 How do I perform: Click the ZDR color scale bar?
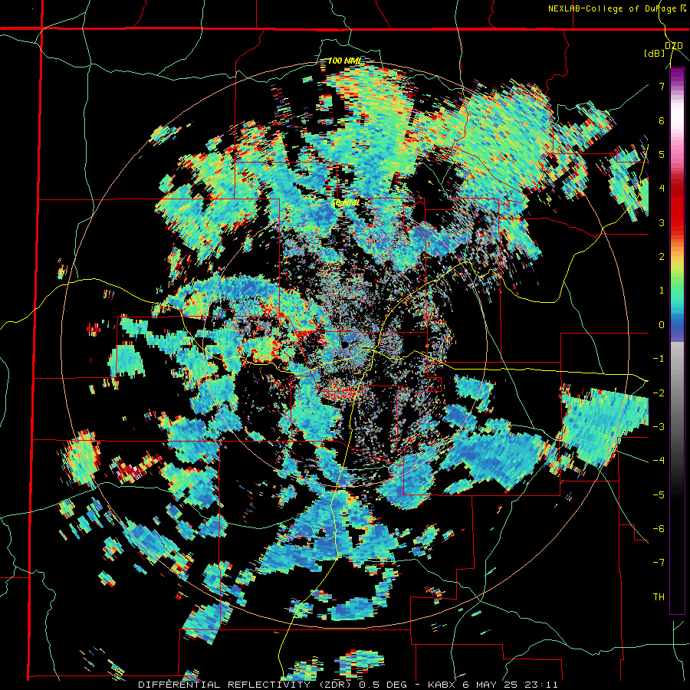pos(677,340)
